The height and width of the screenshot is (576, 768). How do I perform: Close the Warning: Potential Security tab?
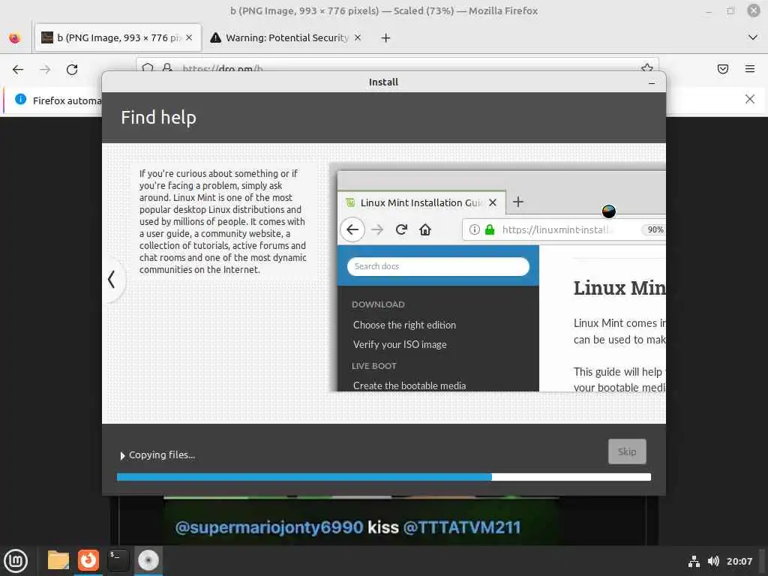tap(358, 37)
